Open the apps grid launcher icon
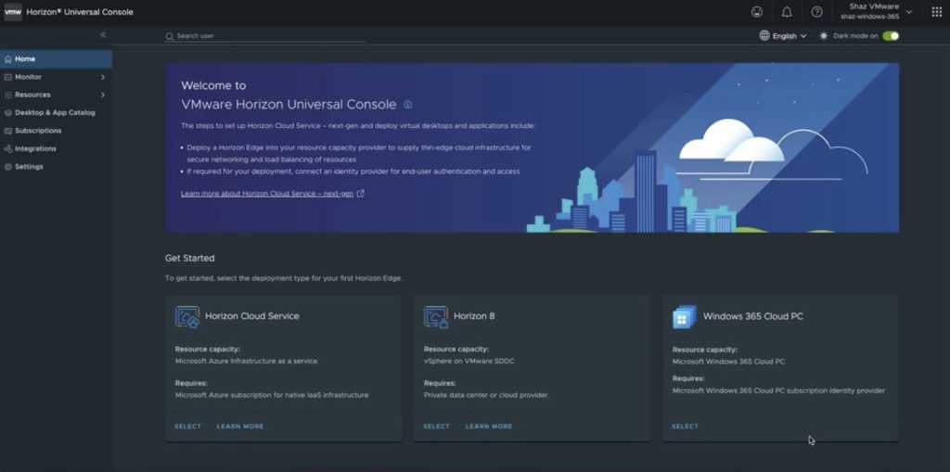Viewport: 950px width, 472px height. (x=936, y=12)
